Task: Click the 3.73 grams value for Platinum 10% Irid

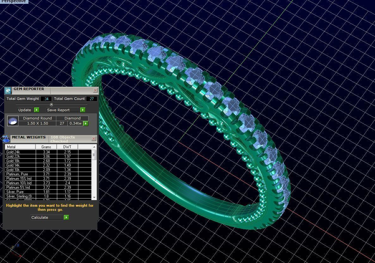Action: click(x=46, y=183)
